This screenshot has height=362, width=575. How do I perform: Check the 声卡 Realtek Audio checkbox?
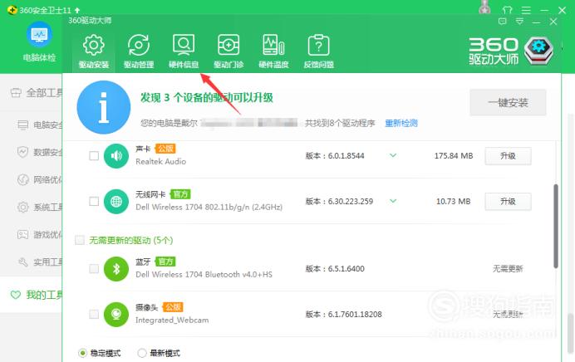94,156
